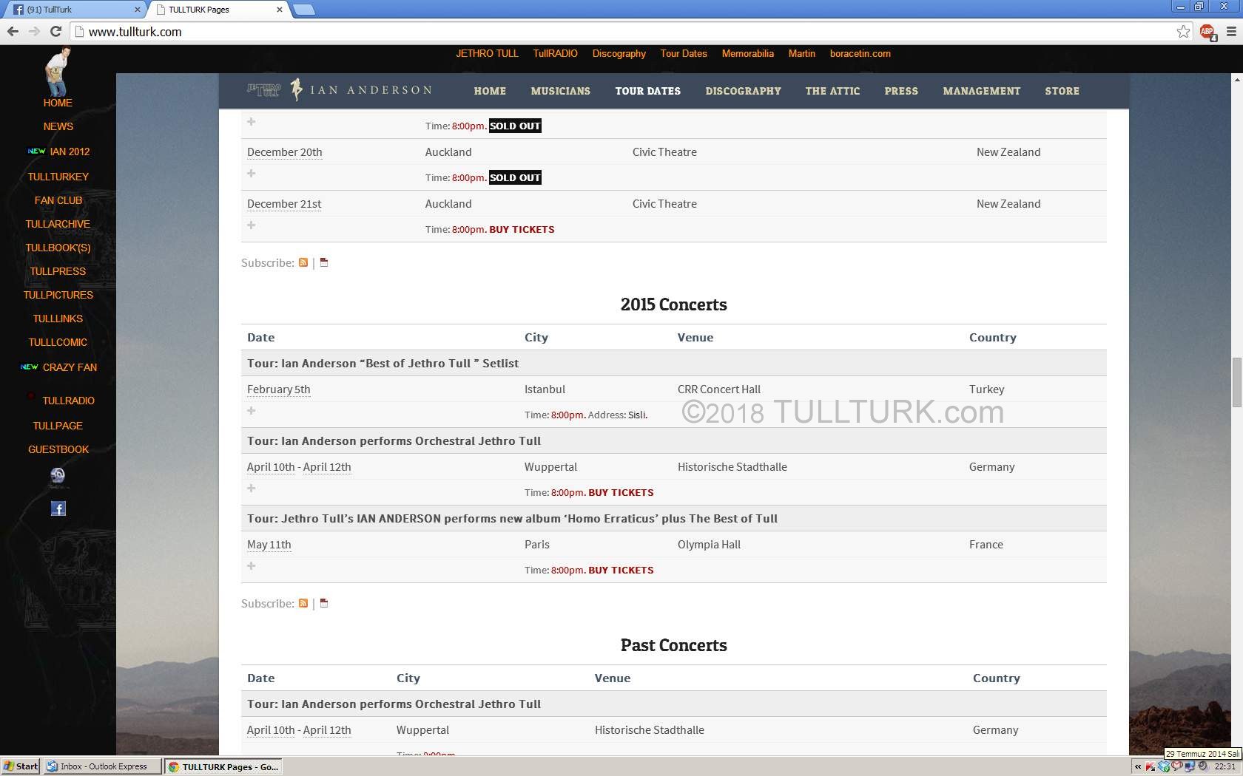Open a new browser tab

tap(303, 10)
